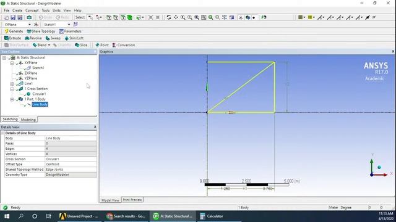Click the Generate button
396x222 pixels.
click(x=14, y=31)
